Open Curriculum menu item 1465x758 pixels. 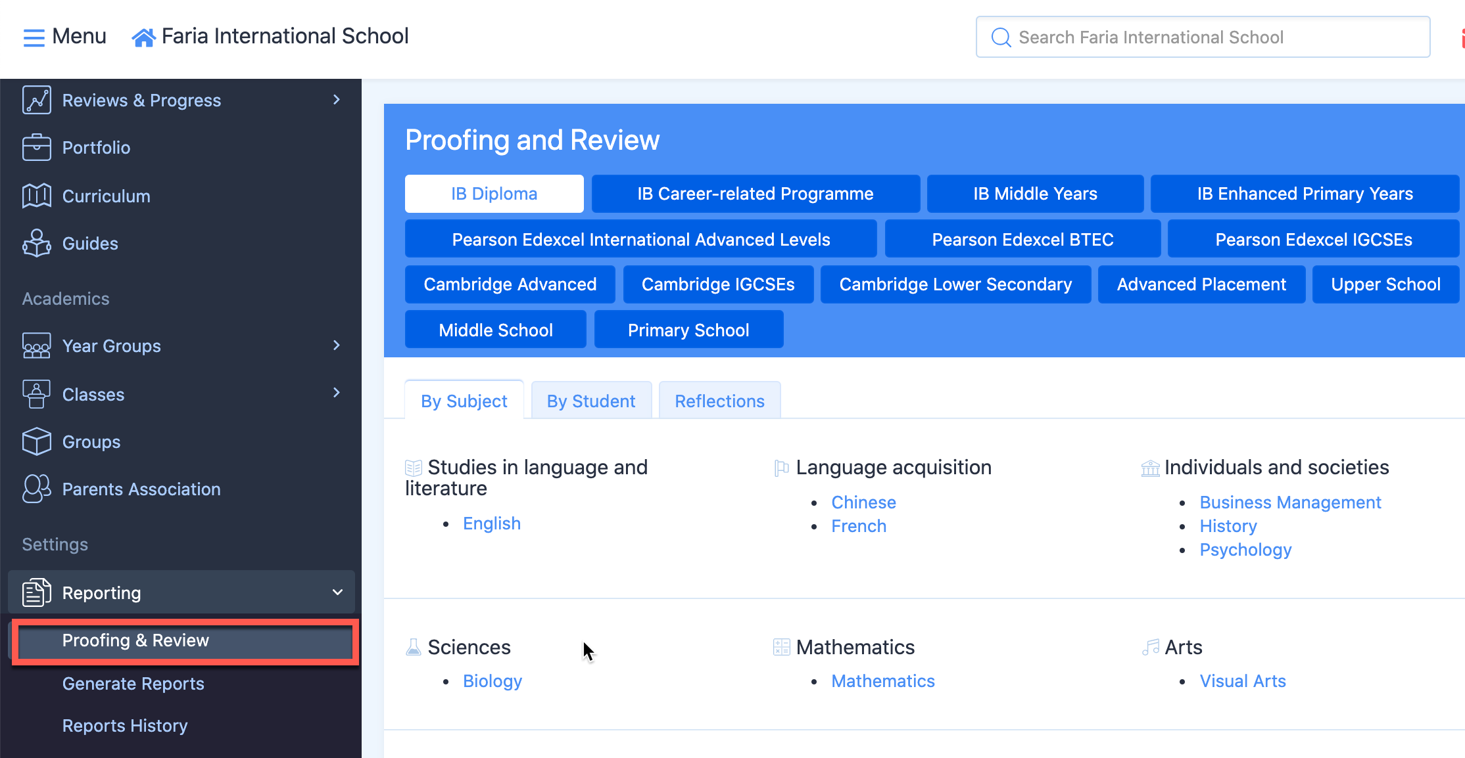pyautogui.click(x=107, y=196)
